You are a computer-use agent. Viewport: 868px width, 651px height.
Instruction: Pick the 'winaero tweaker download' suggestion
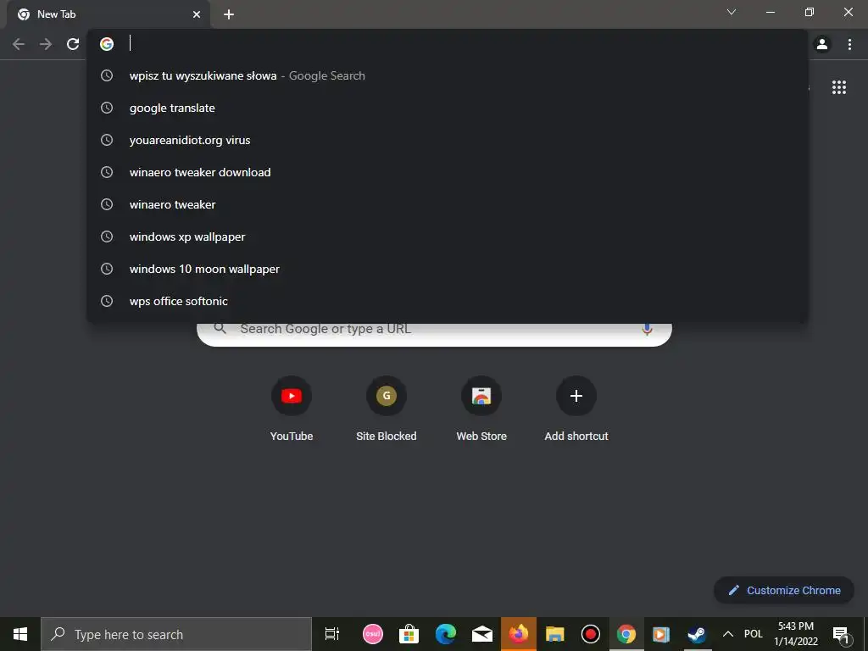tap(448, 172)
